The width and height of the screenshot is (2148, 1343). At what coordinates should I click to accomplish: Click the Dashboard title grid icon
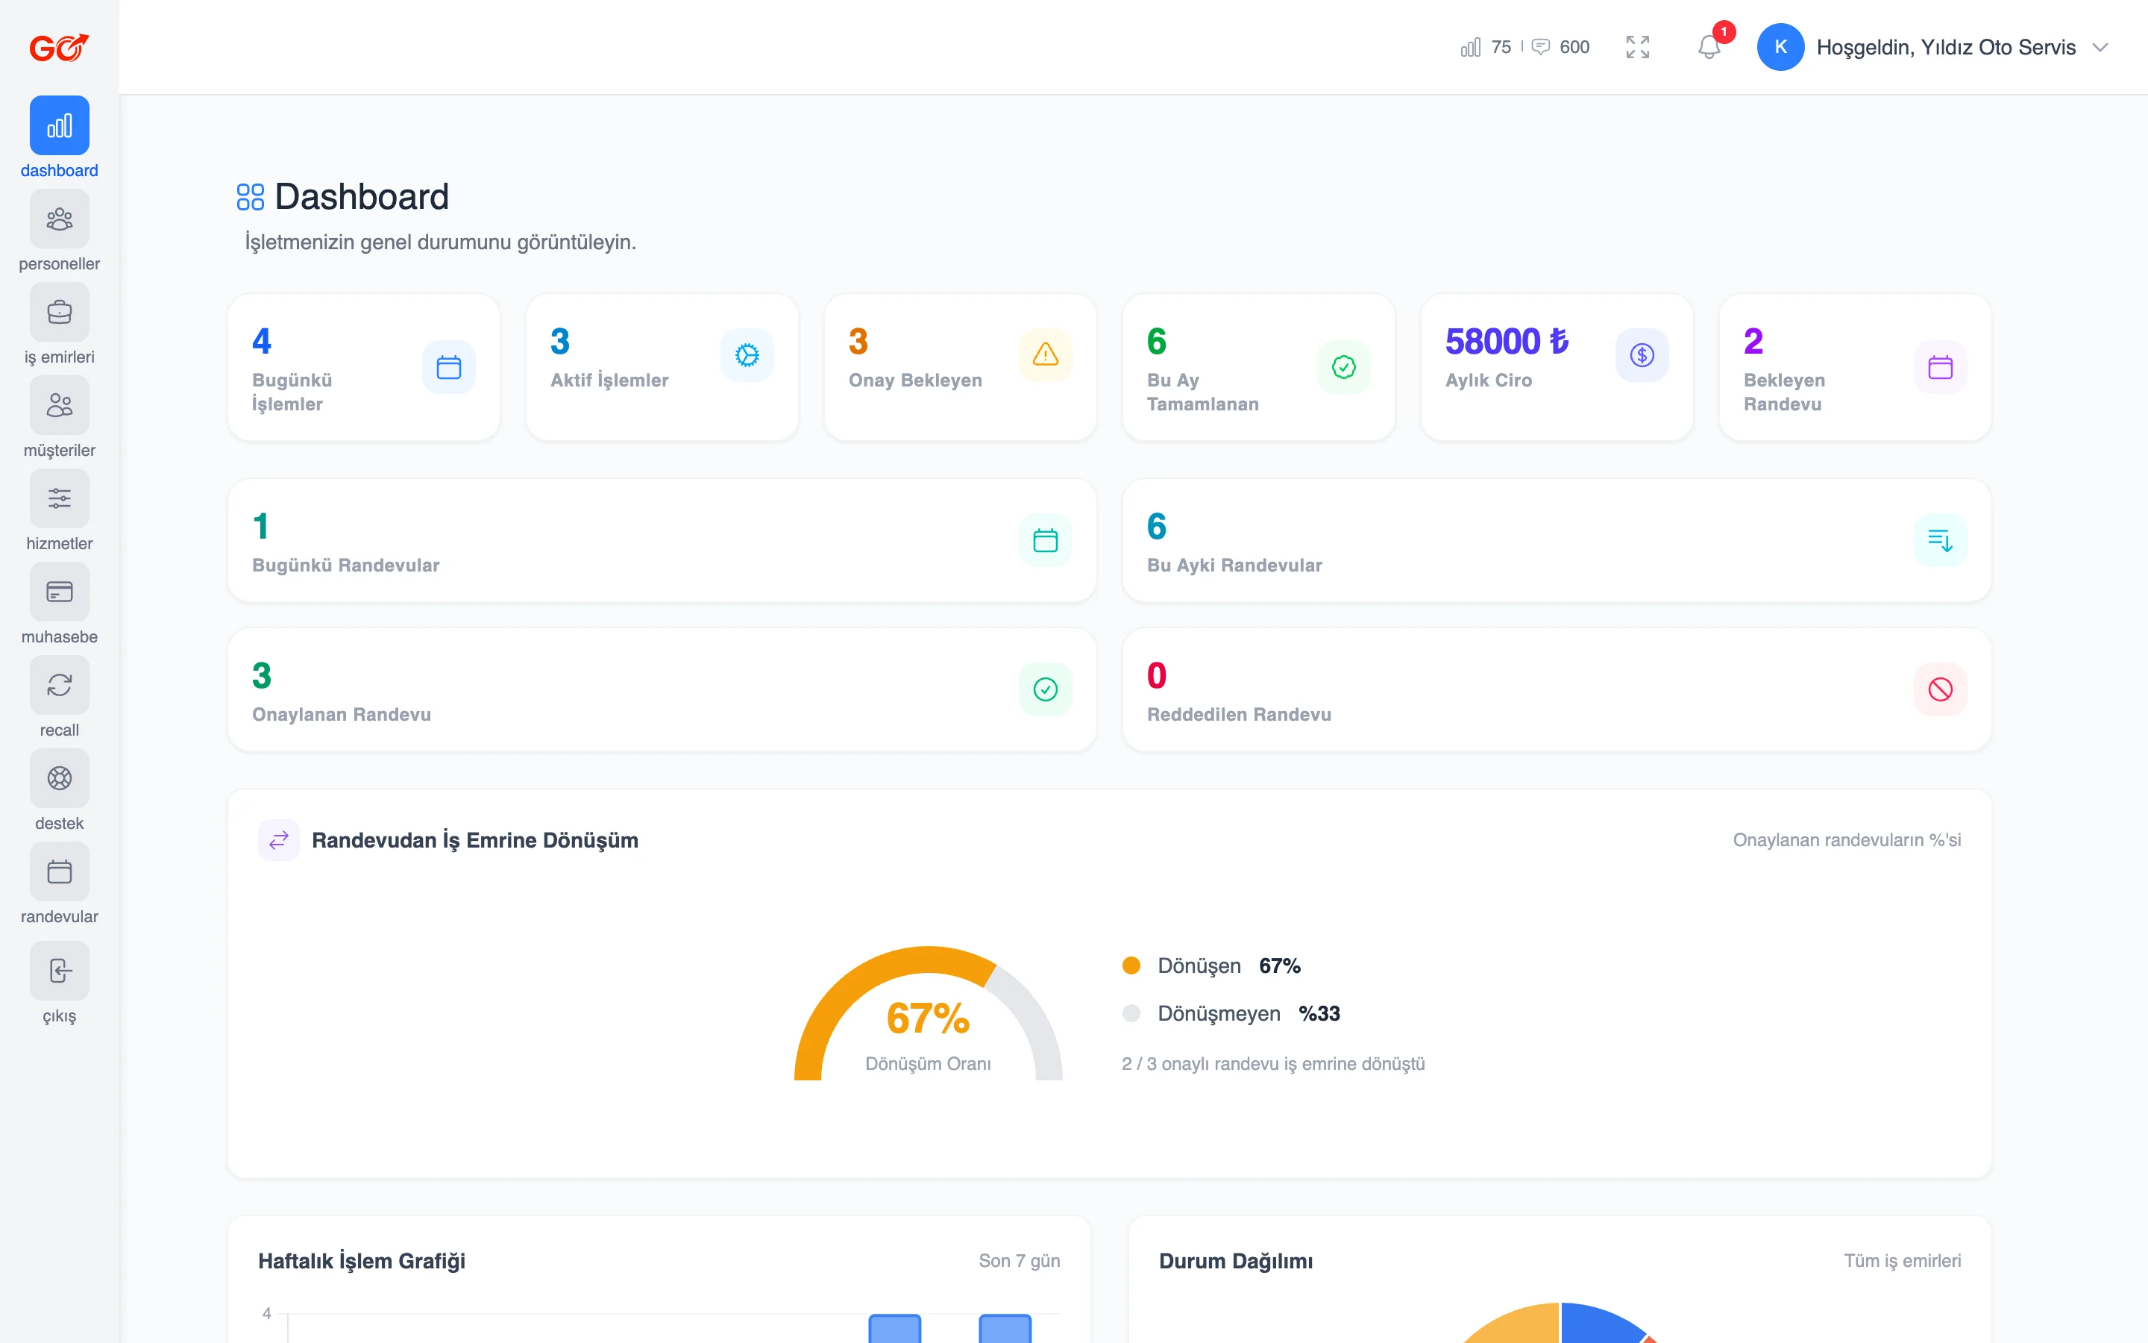(x=251, y=197)
